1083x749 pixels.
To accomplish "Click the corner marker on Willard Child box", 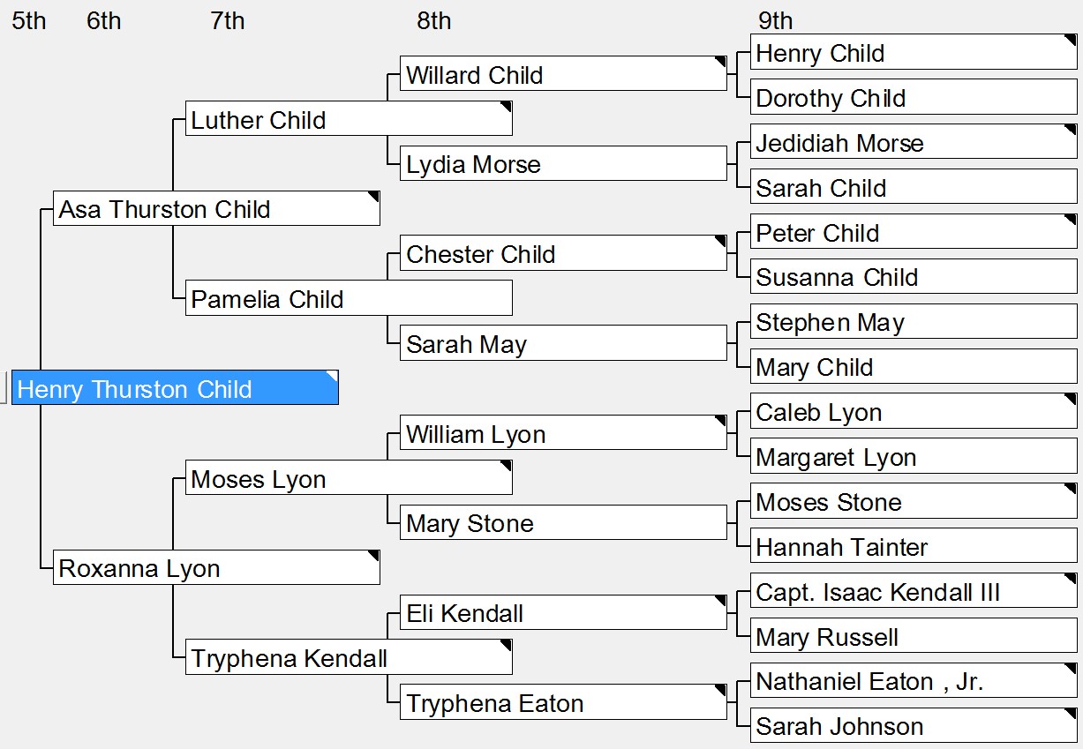I will tap(720, 62).
